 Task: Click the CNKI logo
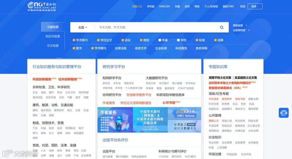[x=42, y=7]
